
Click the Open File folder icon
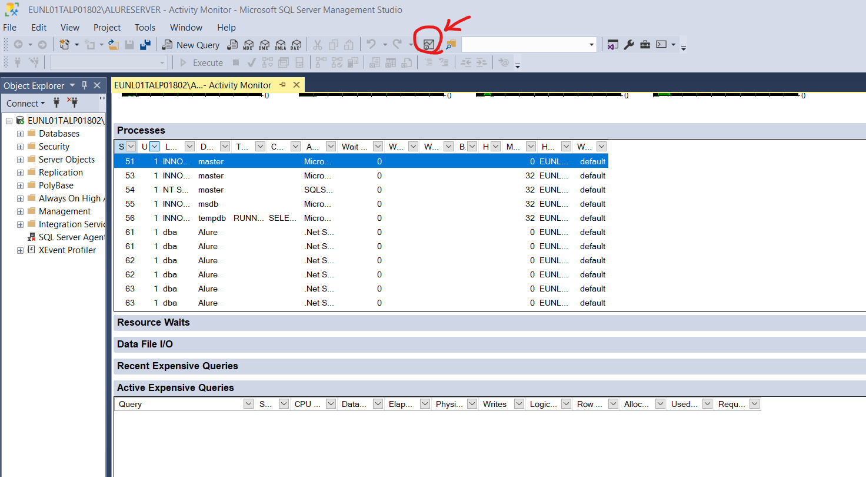click(114, 45)
